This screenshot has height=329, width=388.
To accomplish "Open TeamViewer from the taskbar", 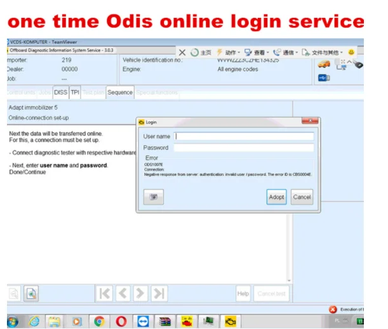I will 144,321.
